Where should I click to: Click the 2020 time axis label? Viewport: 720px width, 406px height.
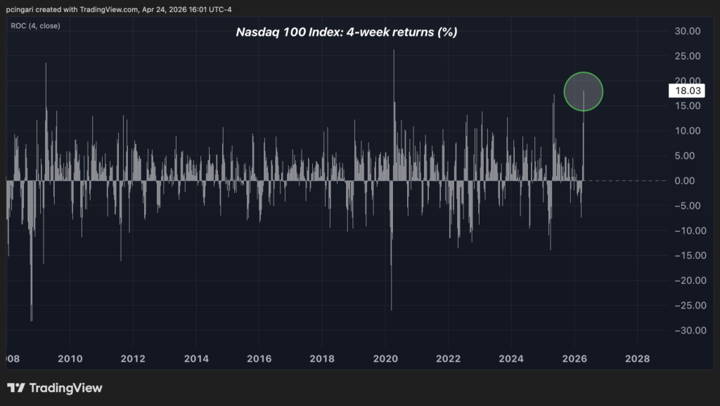[385, 359]
